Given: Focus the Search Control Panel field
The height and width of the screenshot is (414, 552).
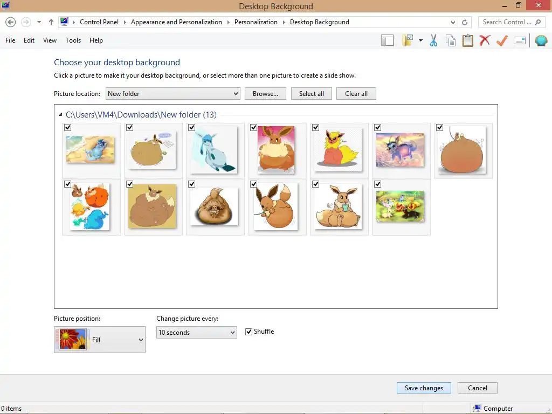Looking at the screenshot, I should coord(512,22).
